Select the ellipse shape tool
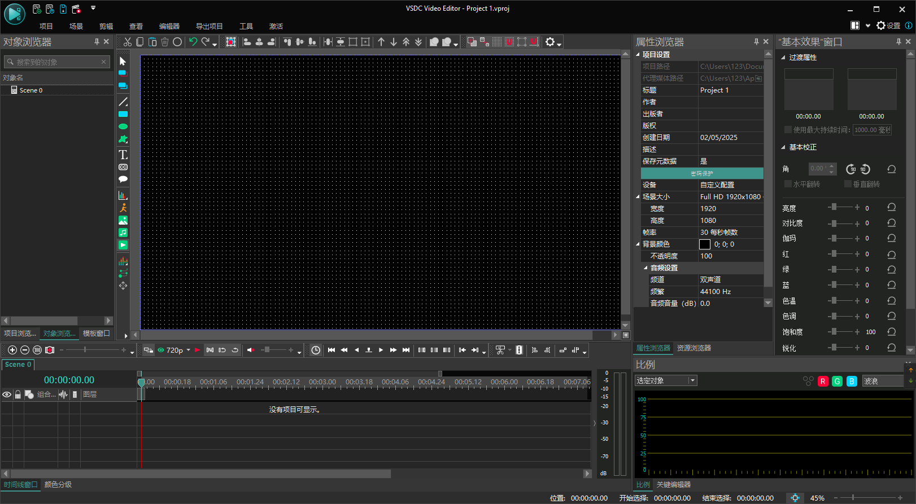The image size is (916, 504). [x=123, y=126]
